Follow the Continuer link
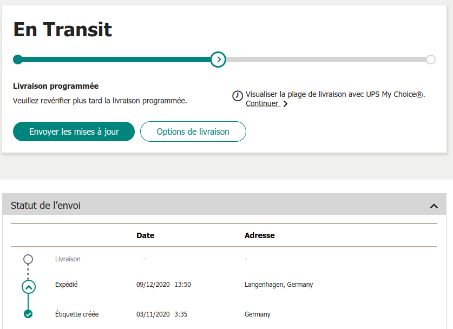Image resolution: width=453 pixels, height=329 pixels. pyautogui.click(x=262, y=103)
